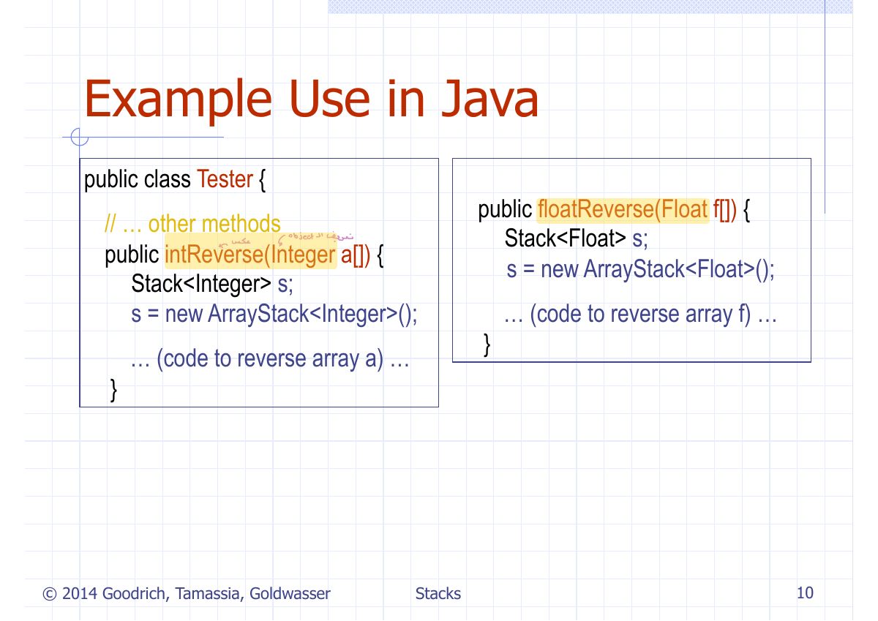Click the slide number "10"
The width and height of the screenshot is (878, 621).
[805, 593]
